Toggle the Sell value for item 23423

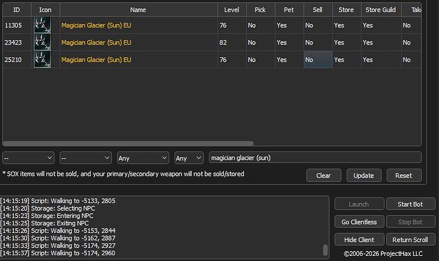pos(317,42)
